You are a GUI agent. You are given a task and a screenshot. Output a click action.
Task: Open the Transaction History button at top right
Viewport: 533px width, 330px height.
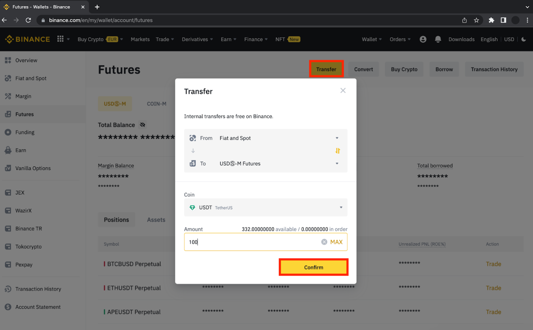(x=494, y=69)
